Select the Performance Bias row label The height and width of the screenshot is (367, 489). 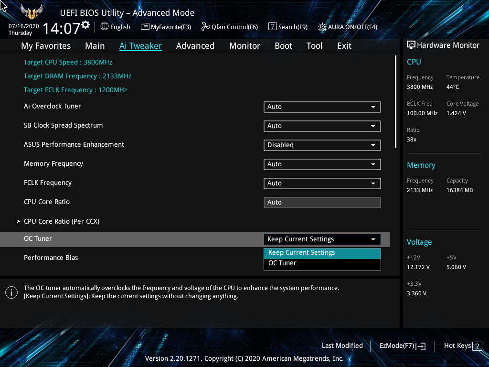tap(51, 258)
